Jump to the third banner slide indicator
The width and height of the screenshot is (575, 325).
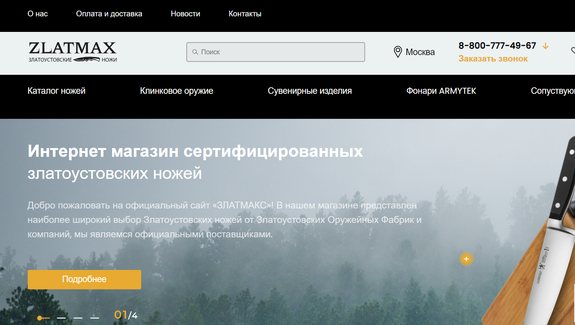pyautogui.click(x=78, y=317)
